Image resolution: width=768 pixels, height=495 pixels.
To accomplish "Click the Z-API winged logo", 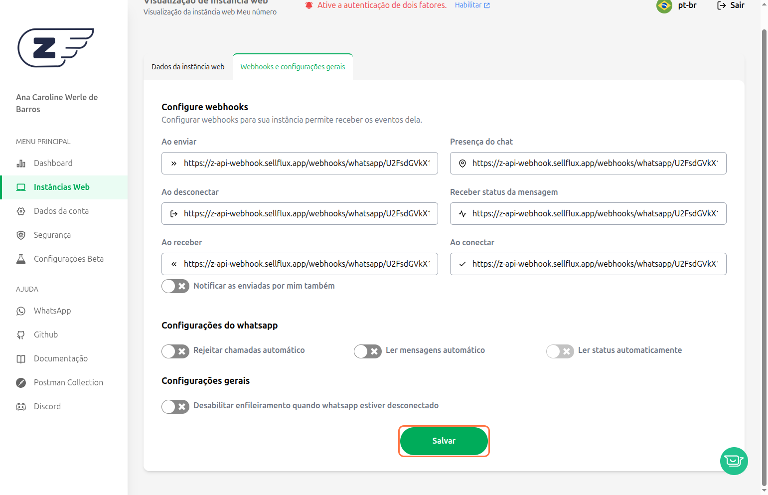I will tap(55, 48).
